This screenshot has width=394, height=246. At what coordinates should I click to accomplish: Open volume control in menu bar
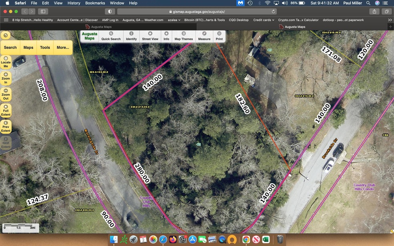(285, 3)
